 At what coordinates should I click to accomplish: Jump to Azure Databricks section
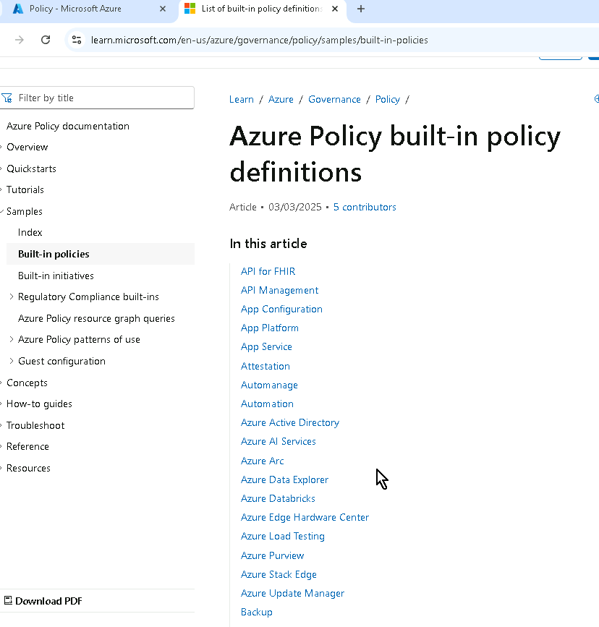278,499
